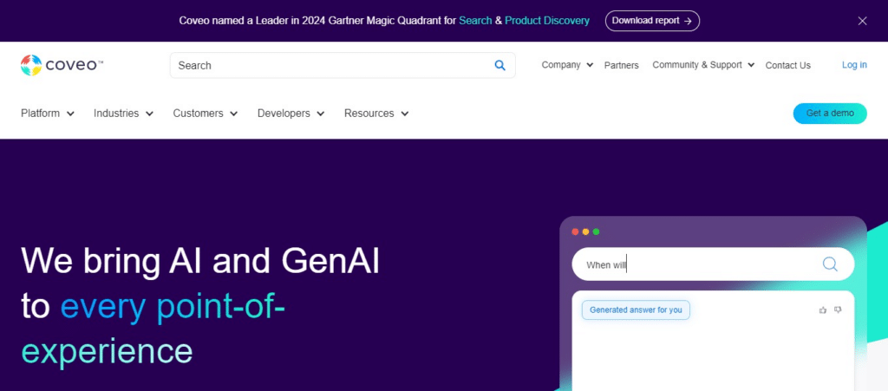This screenshot has height=391, width=888.
Task: Close the announcement banner with X
Action: [x=862, y=21]
